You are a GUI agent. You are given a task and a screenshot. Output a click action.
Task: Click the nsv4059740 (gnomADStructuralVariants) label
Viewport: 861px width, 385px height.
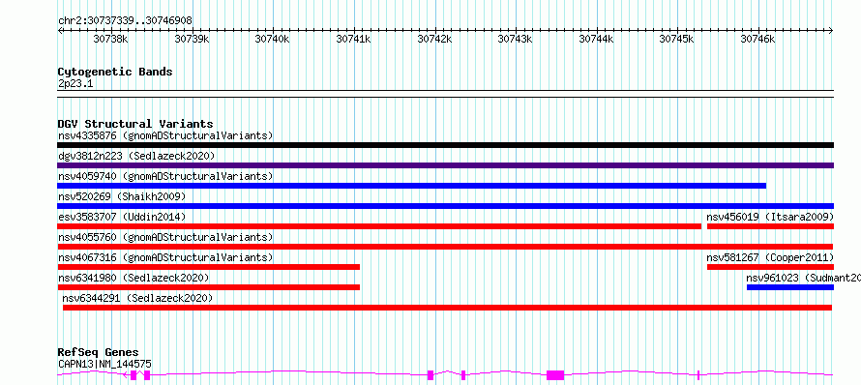pos(165,176)
